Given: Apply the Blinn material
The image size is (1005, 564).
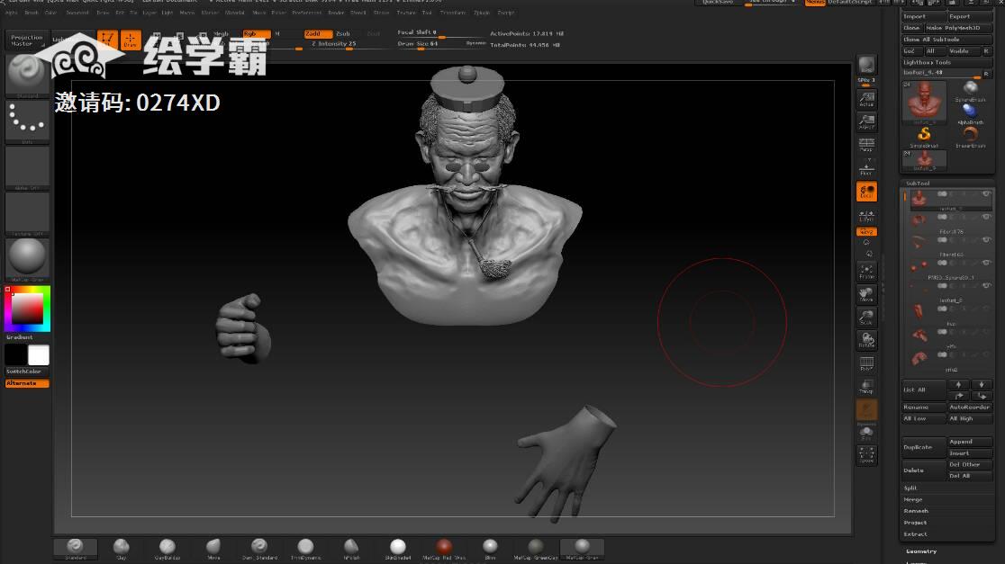Looking at the screenshot, I should point(490,548).
